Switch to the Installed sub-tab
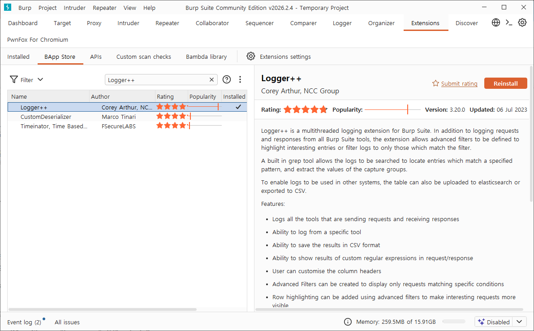534x331 pixels. [18, 57]
